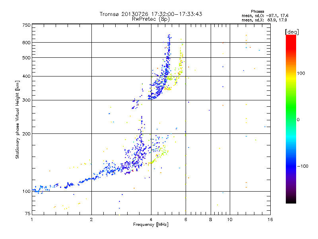Click the 'Phases' header text

[257, 12]
